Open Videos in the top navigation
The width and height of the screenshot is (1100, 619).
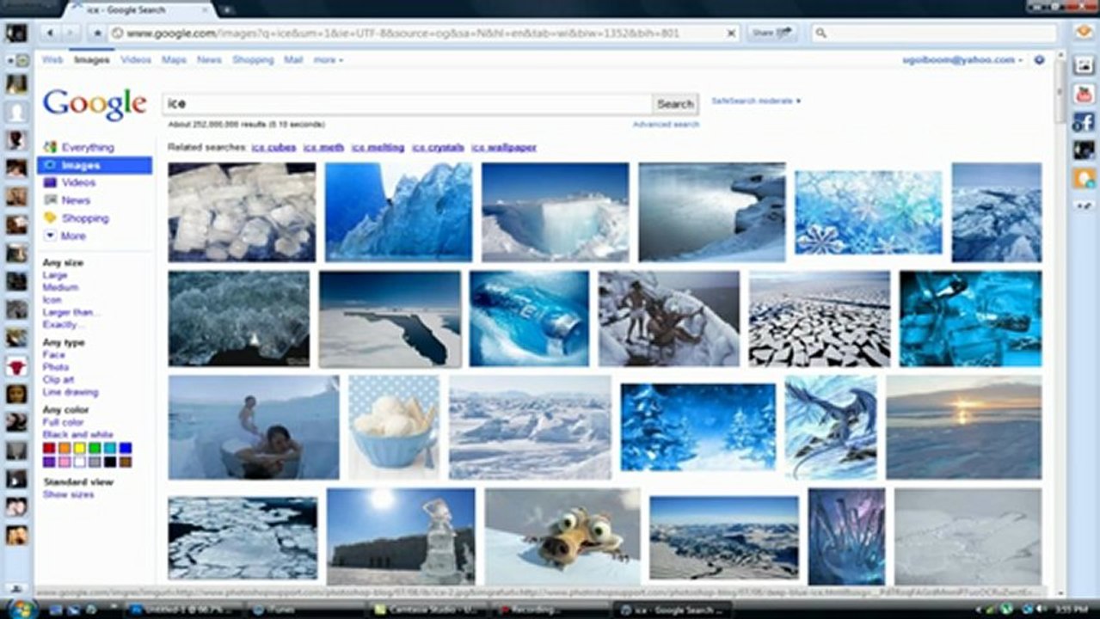pos(136,60)
